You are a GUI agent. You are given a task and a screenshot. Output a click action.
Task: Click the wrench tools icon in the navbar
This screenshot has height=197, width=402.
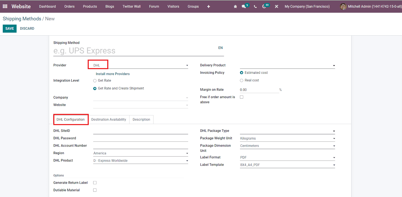[x=276, y=7]
